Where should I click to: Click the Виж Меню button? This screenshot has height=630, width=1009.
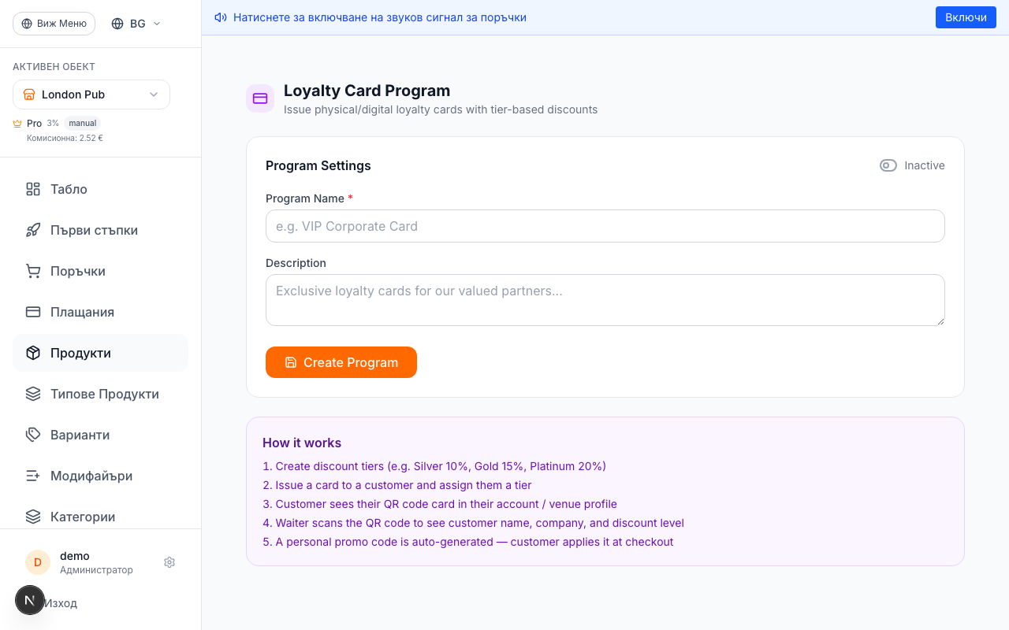click(54, 24)
